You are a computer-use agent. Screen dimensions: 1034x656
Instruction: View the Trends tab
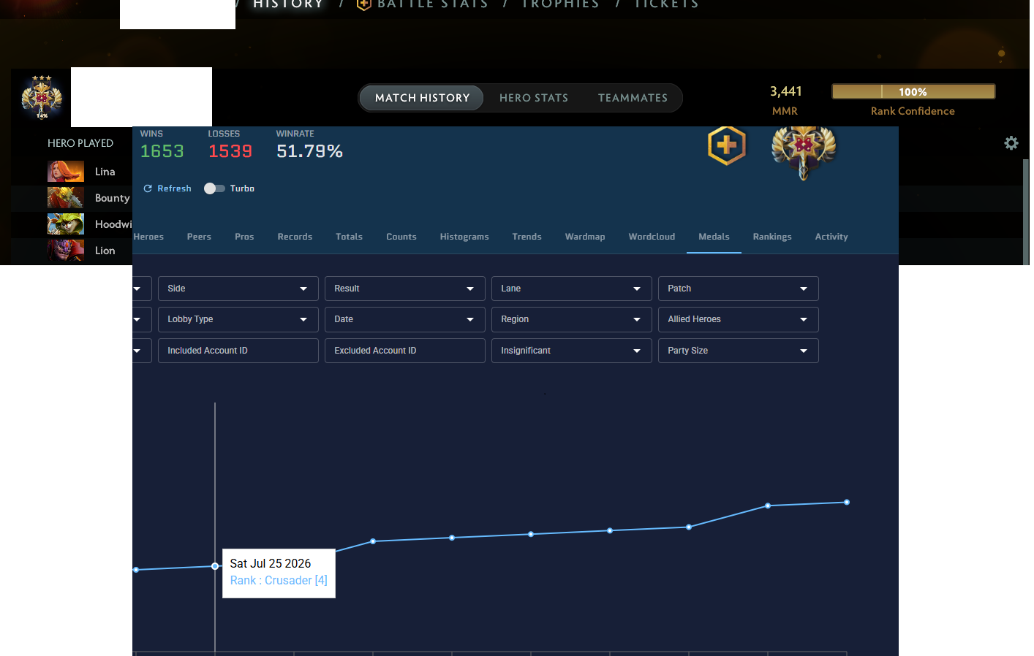(x=527, y=237)
